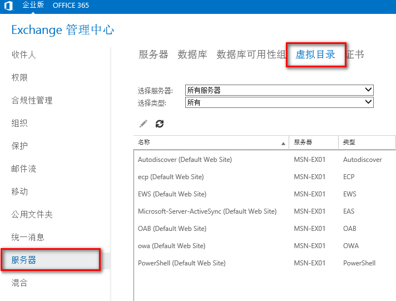Click the 名称 column header
Image resolution: width=396 pixels, height=301 pixels.
click(211, 142)
